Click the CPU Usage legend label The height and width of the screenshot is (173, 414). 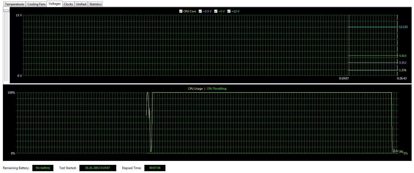pyautogui.click(x=195, y=89)
